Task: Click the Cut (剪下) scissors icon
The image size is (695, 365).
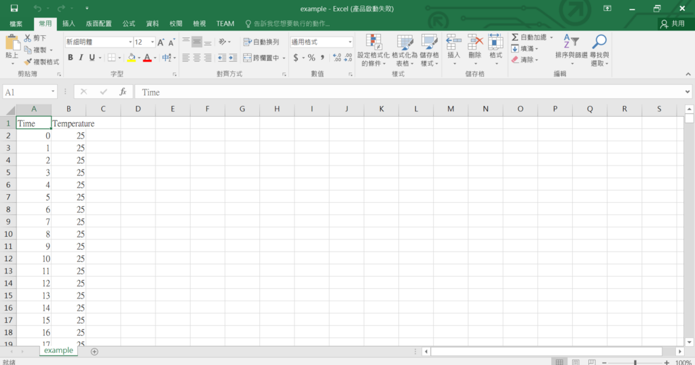Action: [x=28, y=39]
